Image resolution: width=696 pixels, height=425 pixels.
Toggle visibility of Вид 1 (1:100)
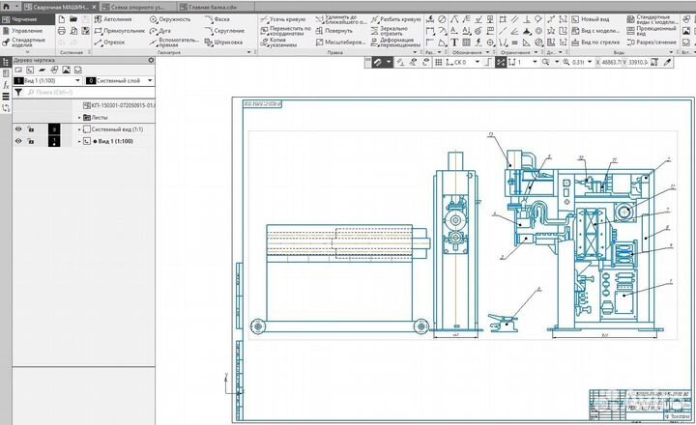[17, 141]
